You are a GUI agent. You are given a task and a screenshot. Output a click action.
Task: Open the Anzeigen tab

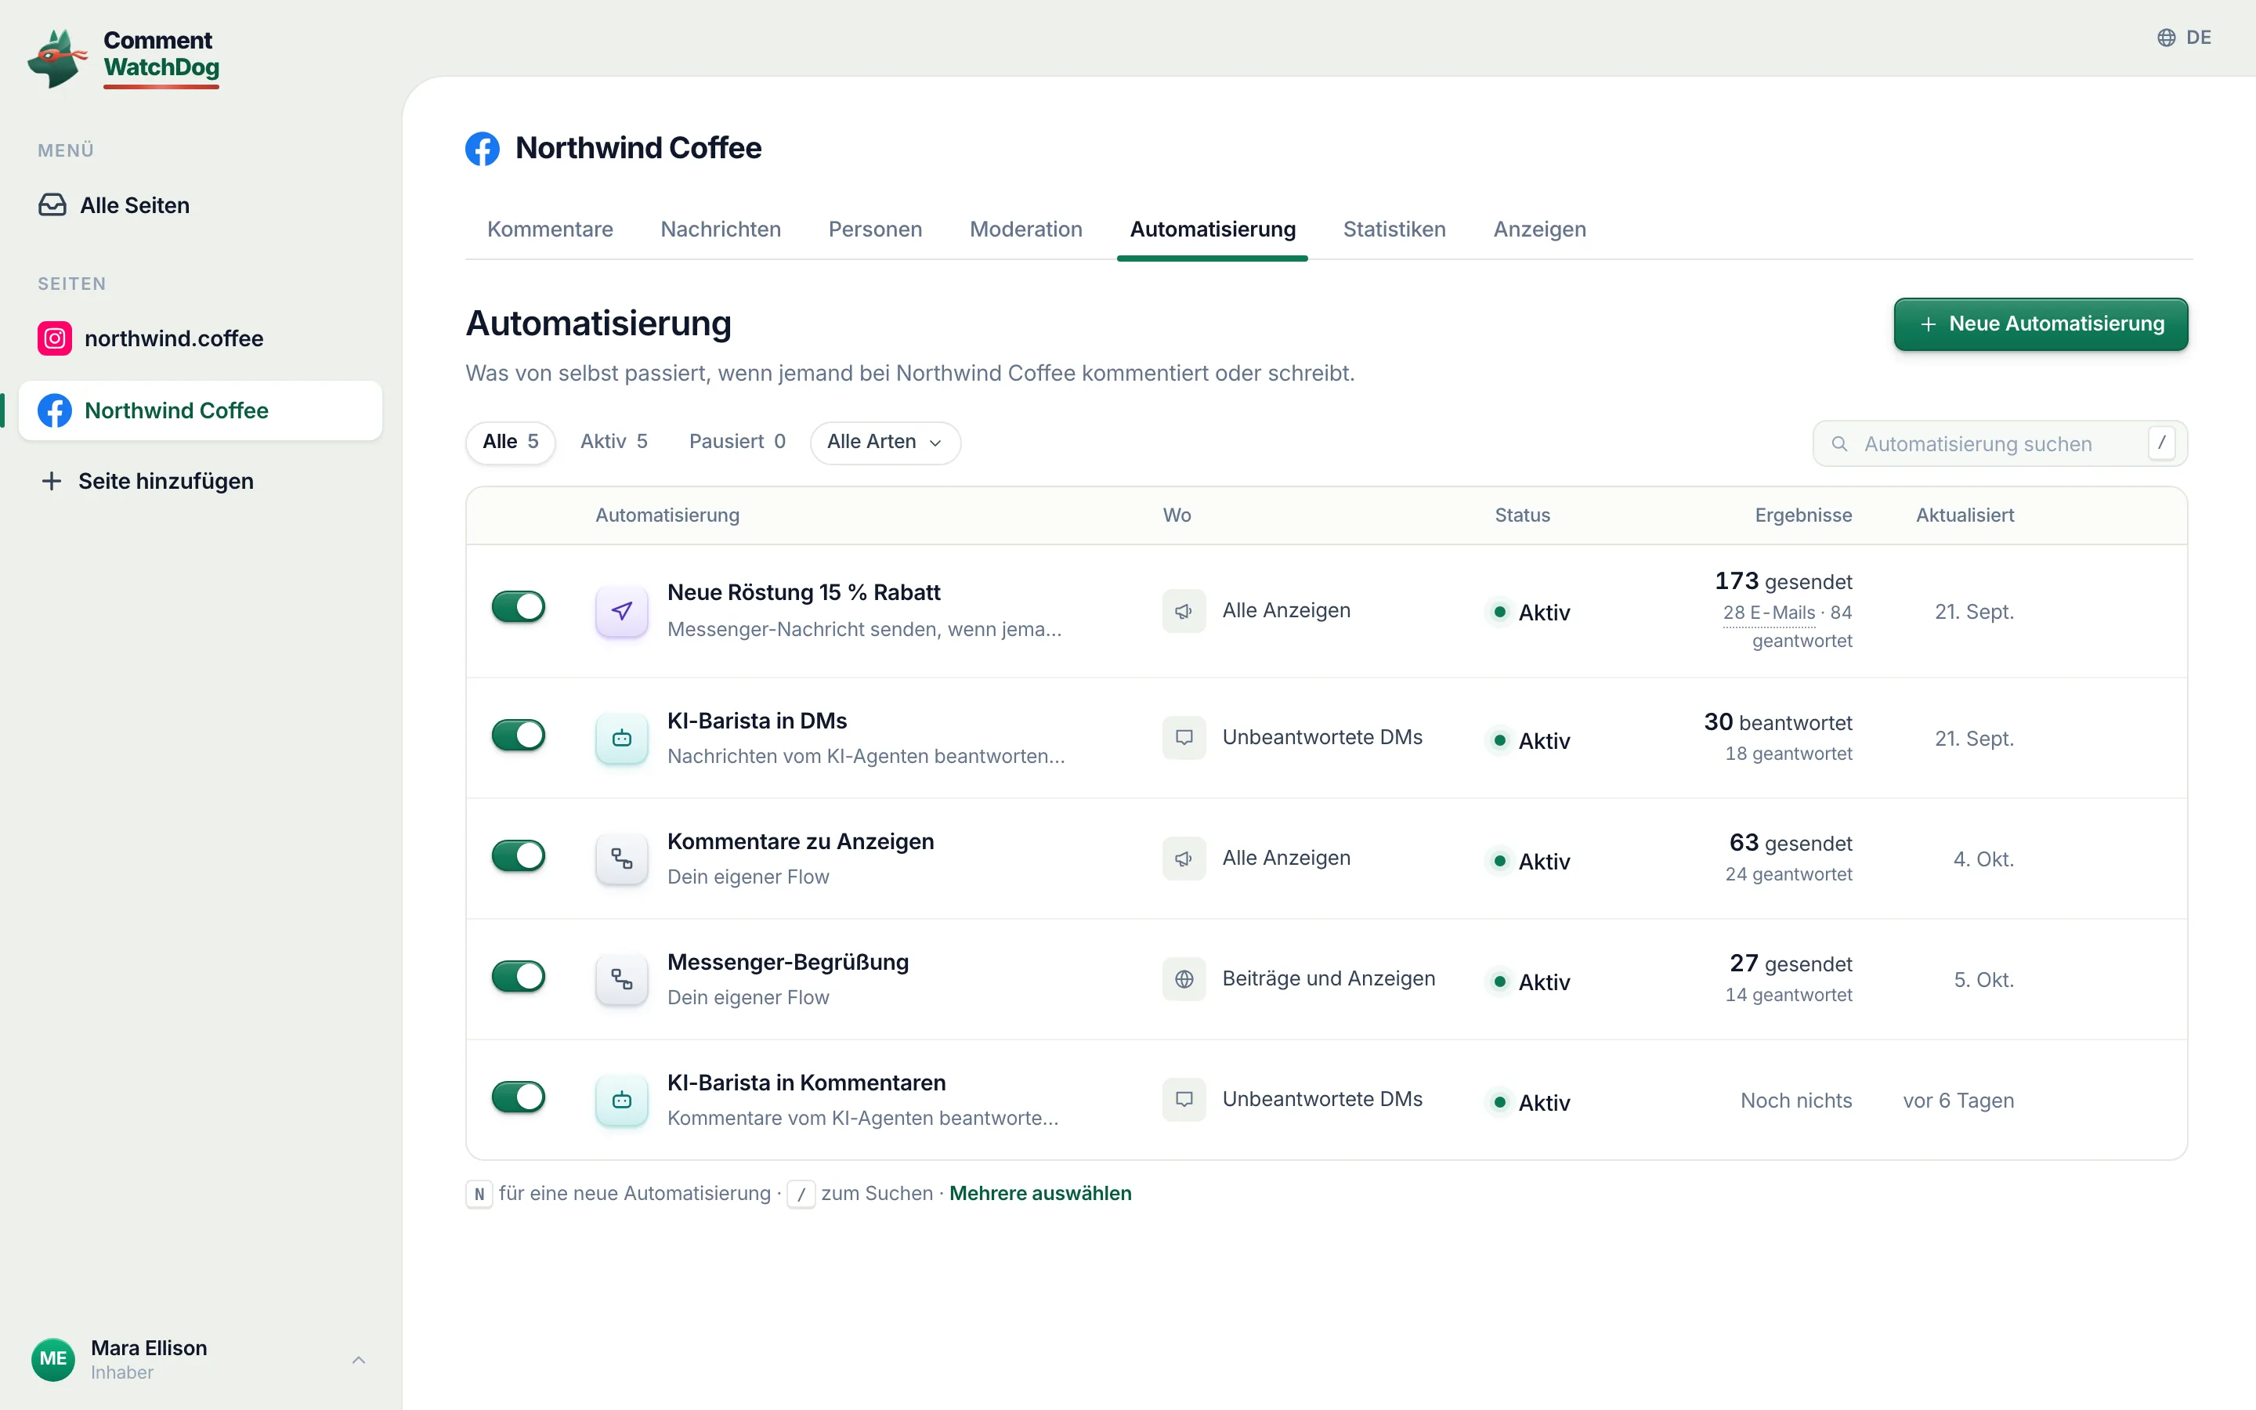coord(1539,230)
